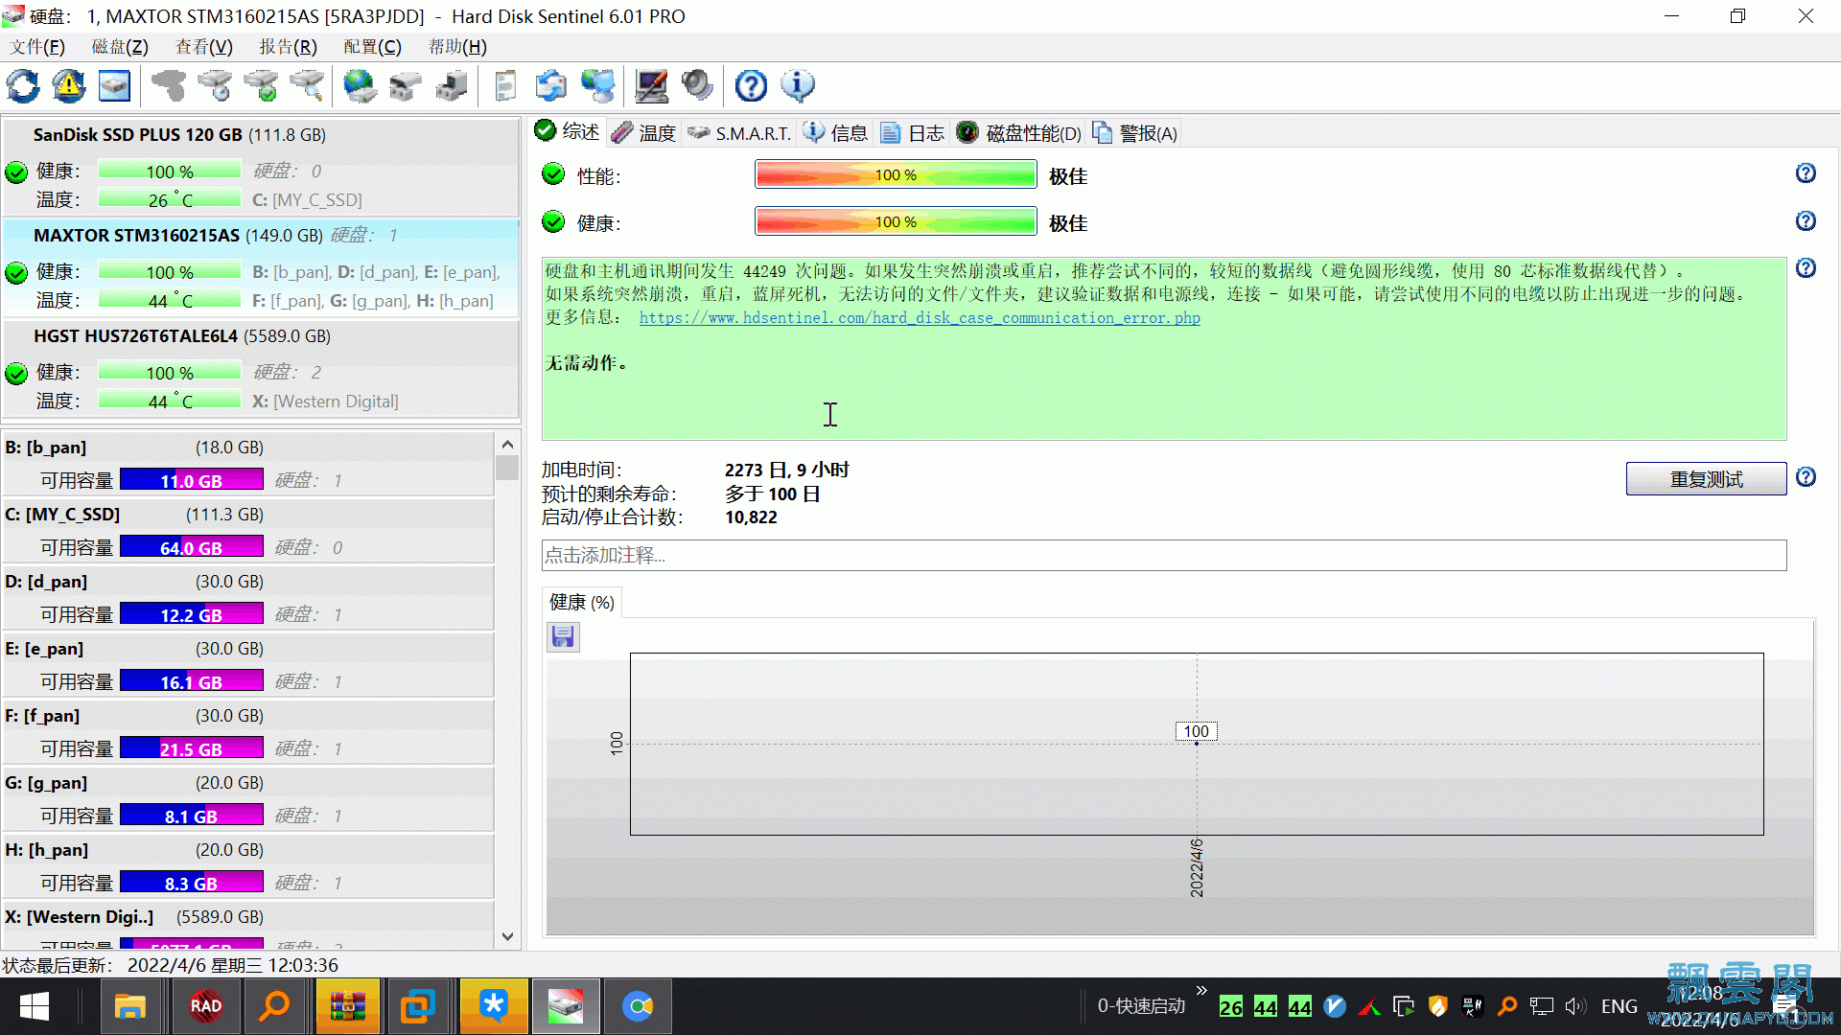Viewport: 1841px width, 1035px height.
Task: Click the save graph floppy disk icon
Action: (563, 636)
